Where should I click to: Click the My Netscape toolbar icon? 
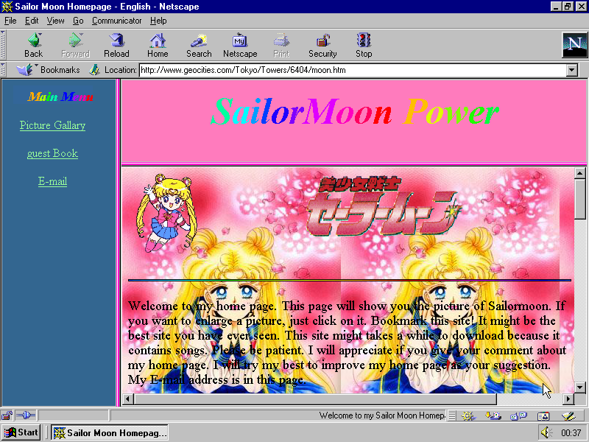240,45
